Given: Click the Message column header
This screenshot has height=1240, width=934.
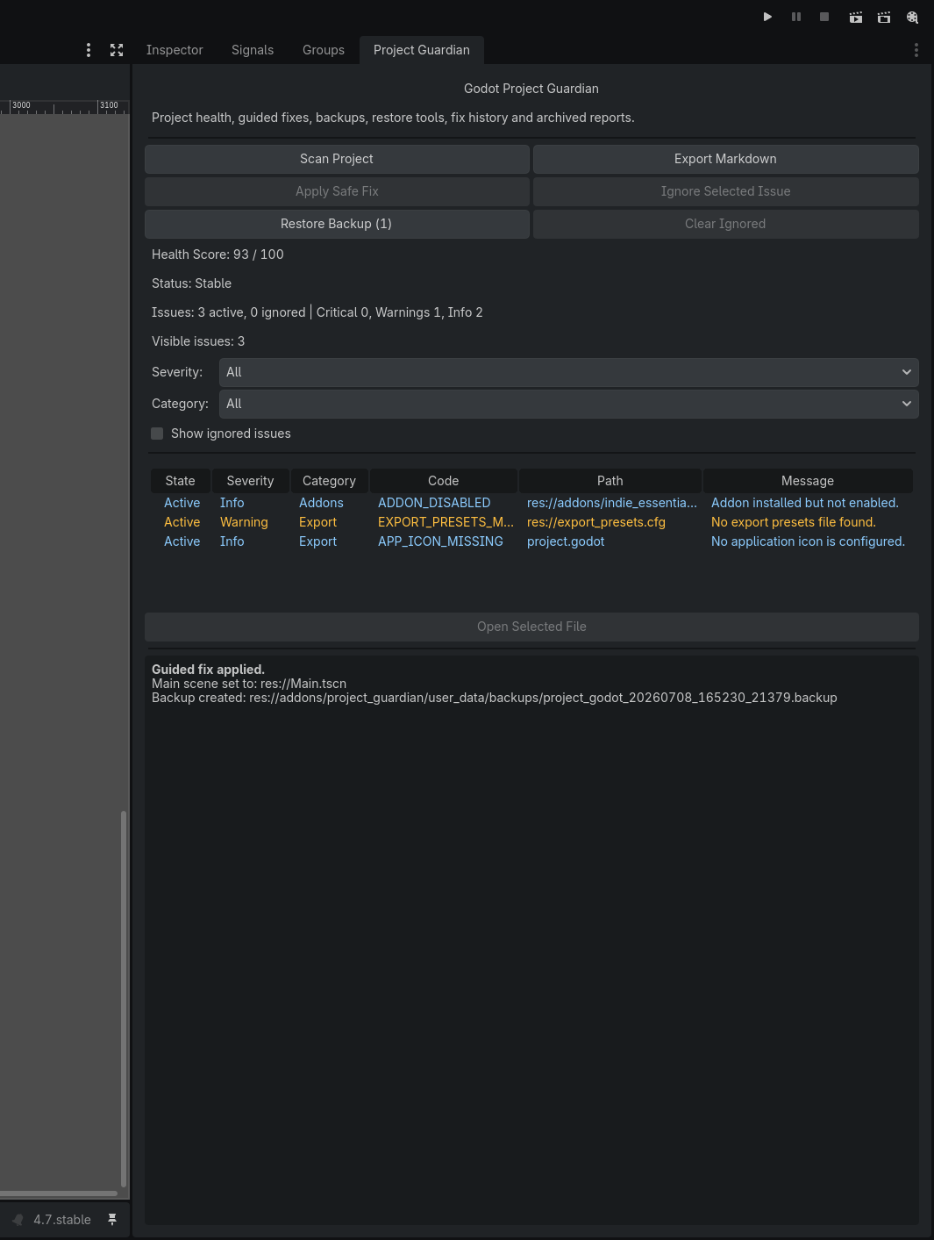Looking at the screenshot, I should (808, 481).
